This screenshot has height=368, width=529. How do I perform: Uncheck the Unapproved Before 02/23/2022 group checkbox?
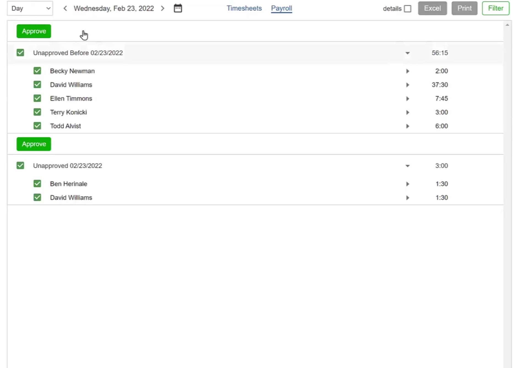[x=20, y=53]
